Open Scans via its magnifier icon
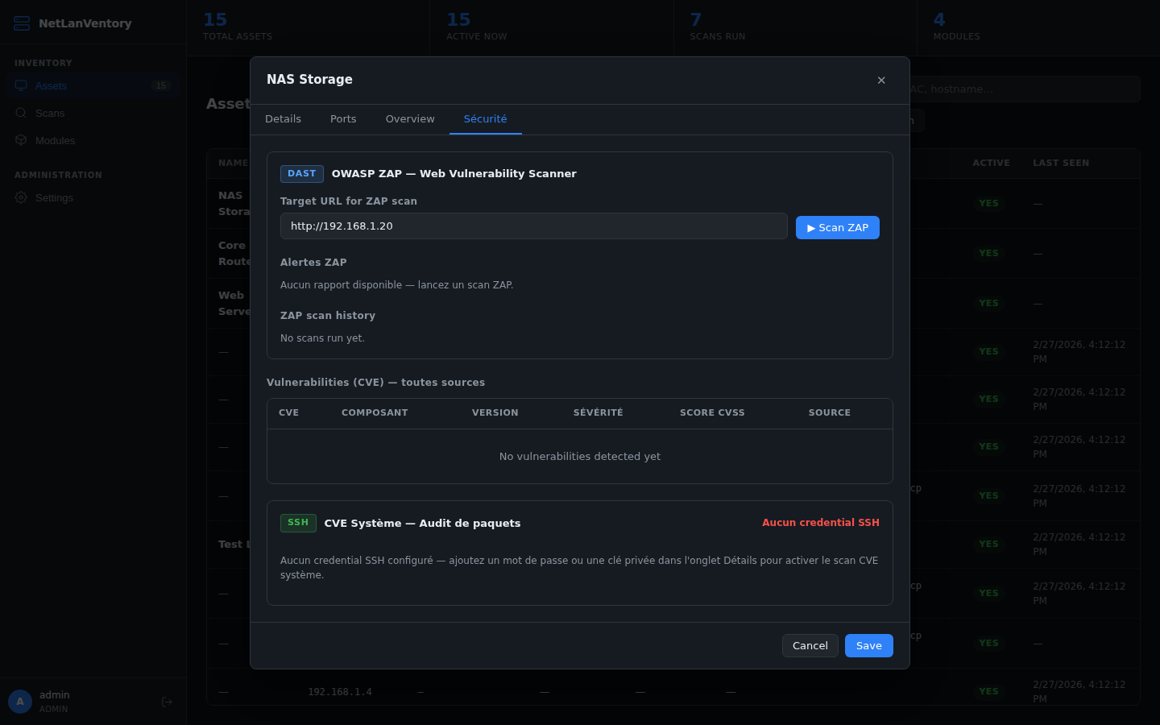1160x725 pixels. pyautogui.click(x=21, y=113)
